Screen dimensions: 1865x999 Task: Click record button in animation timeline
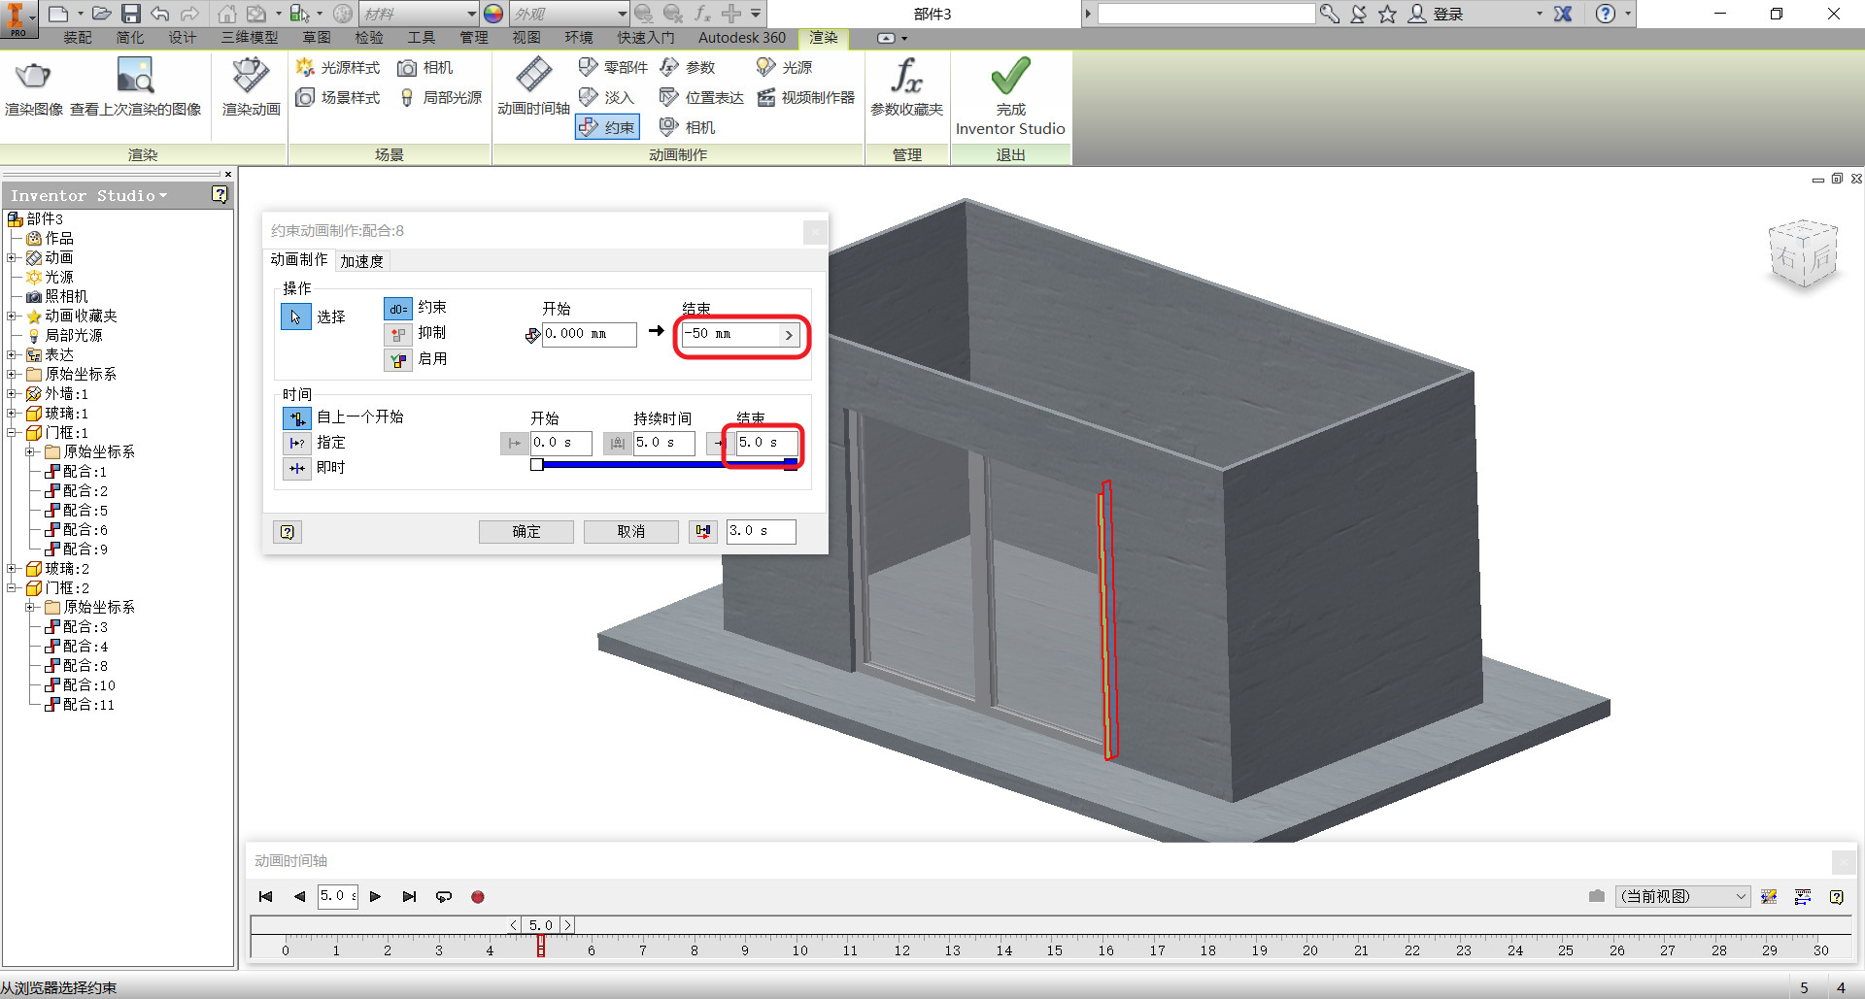click(x=478, y=897)
